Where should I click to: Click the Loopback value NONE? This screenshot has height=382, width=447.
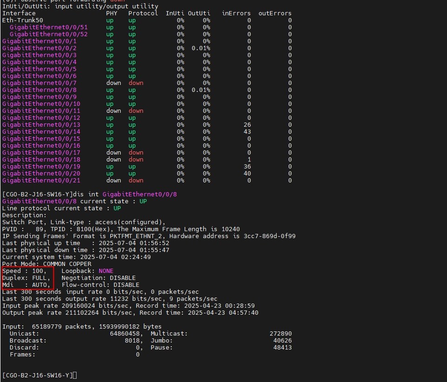click(x=106, y=271)
